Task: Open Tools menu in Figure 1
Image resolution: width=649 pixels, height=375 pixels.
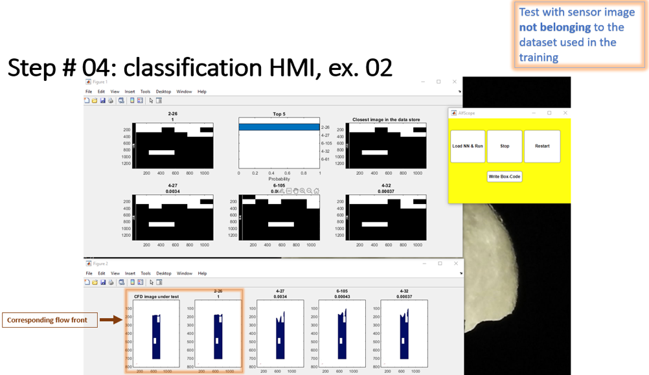Action: (145, 91)
